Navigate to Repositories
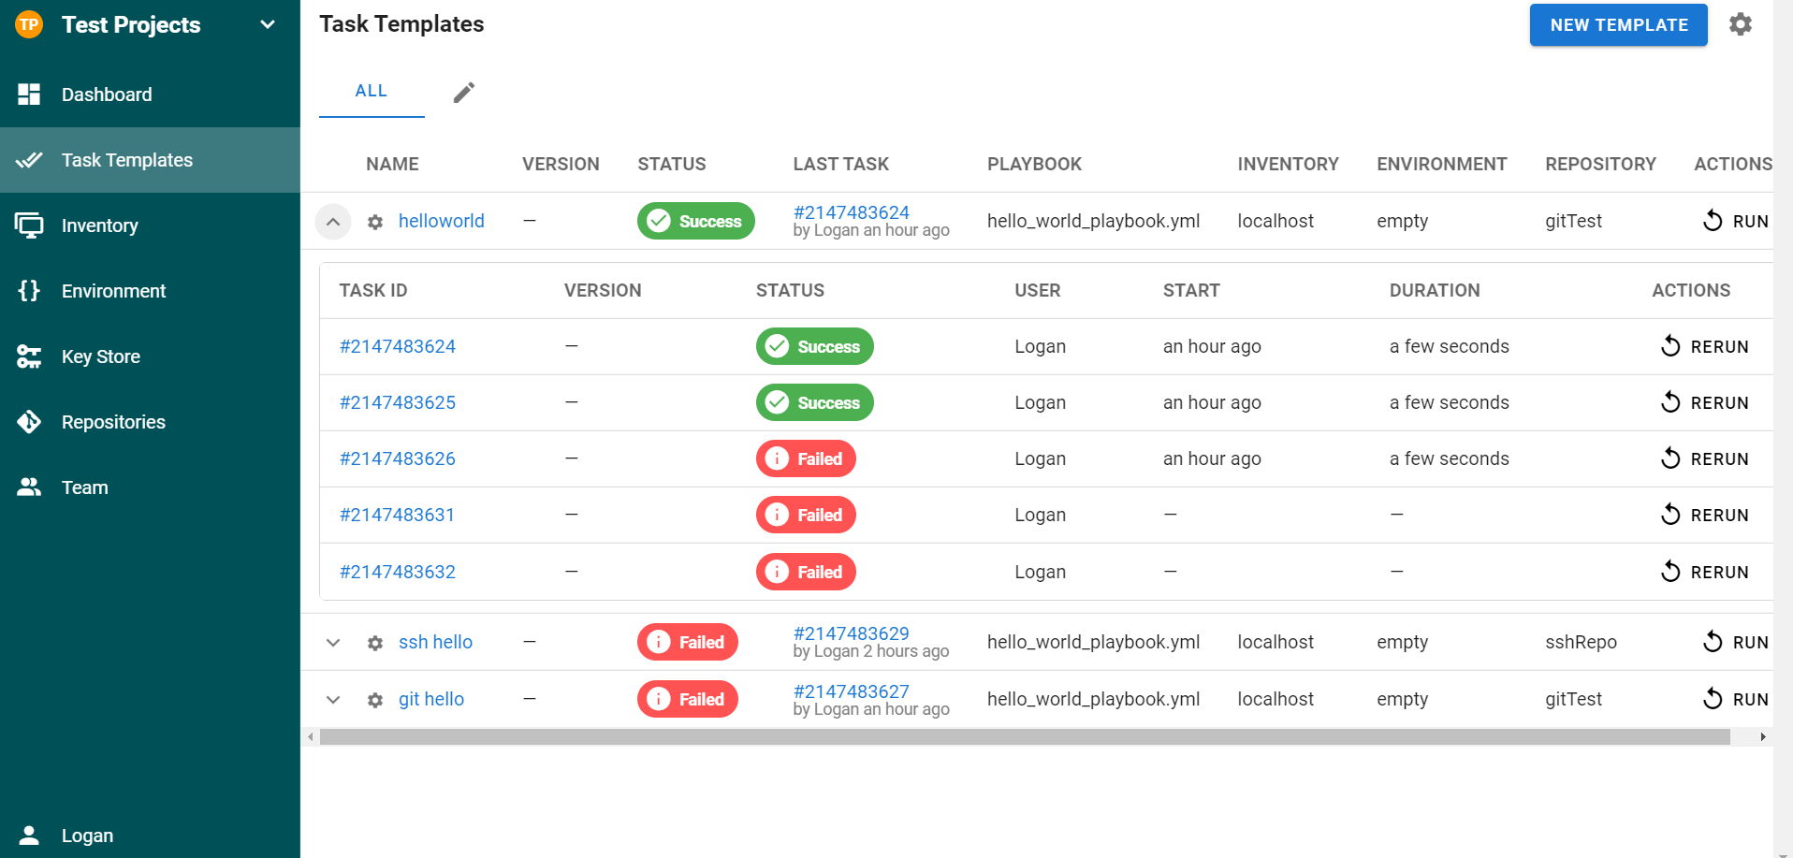 pyautogui.click(x=113, y=422)
